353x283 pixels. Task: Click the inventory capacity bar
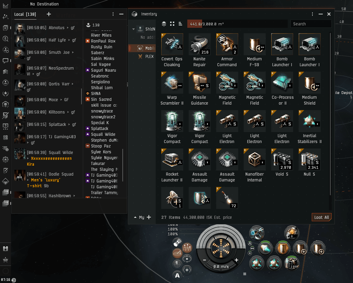point(237,24)
